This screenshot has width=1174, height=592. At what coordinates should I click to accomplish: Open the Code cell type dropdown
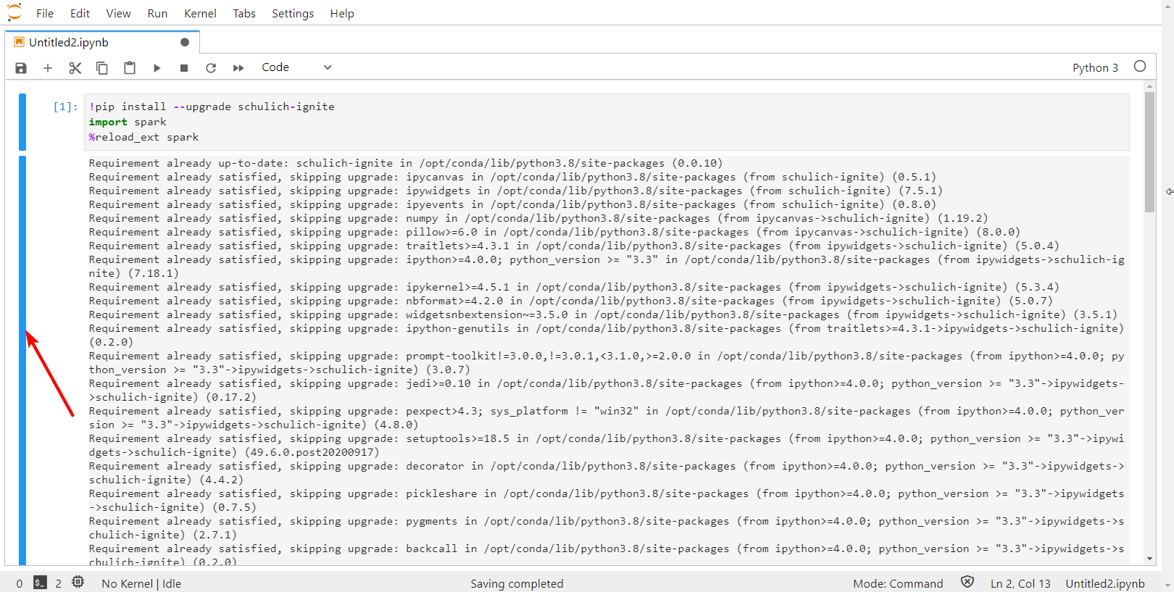point(296,67)
